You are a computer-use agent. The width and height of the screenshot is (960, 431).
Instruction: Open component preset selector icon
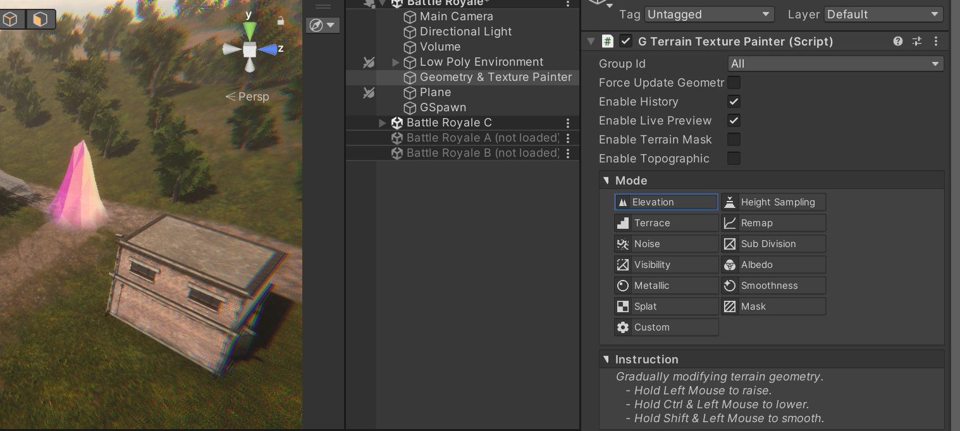917,41
